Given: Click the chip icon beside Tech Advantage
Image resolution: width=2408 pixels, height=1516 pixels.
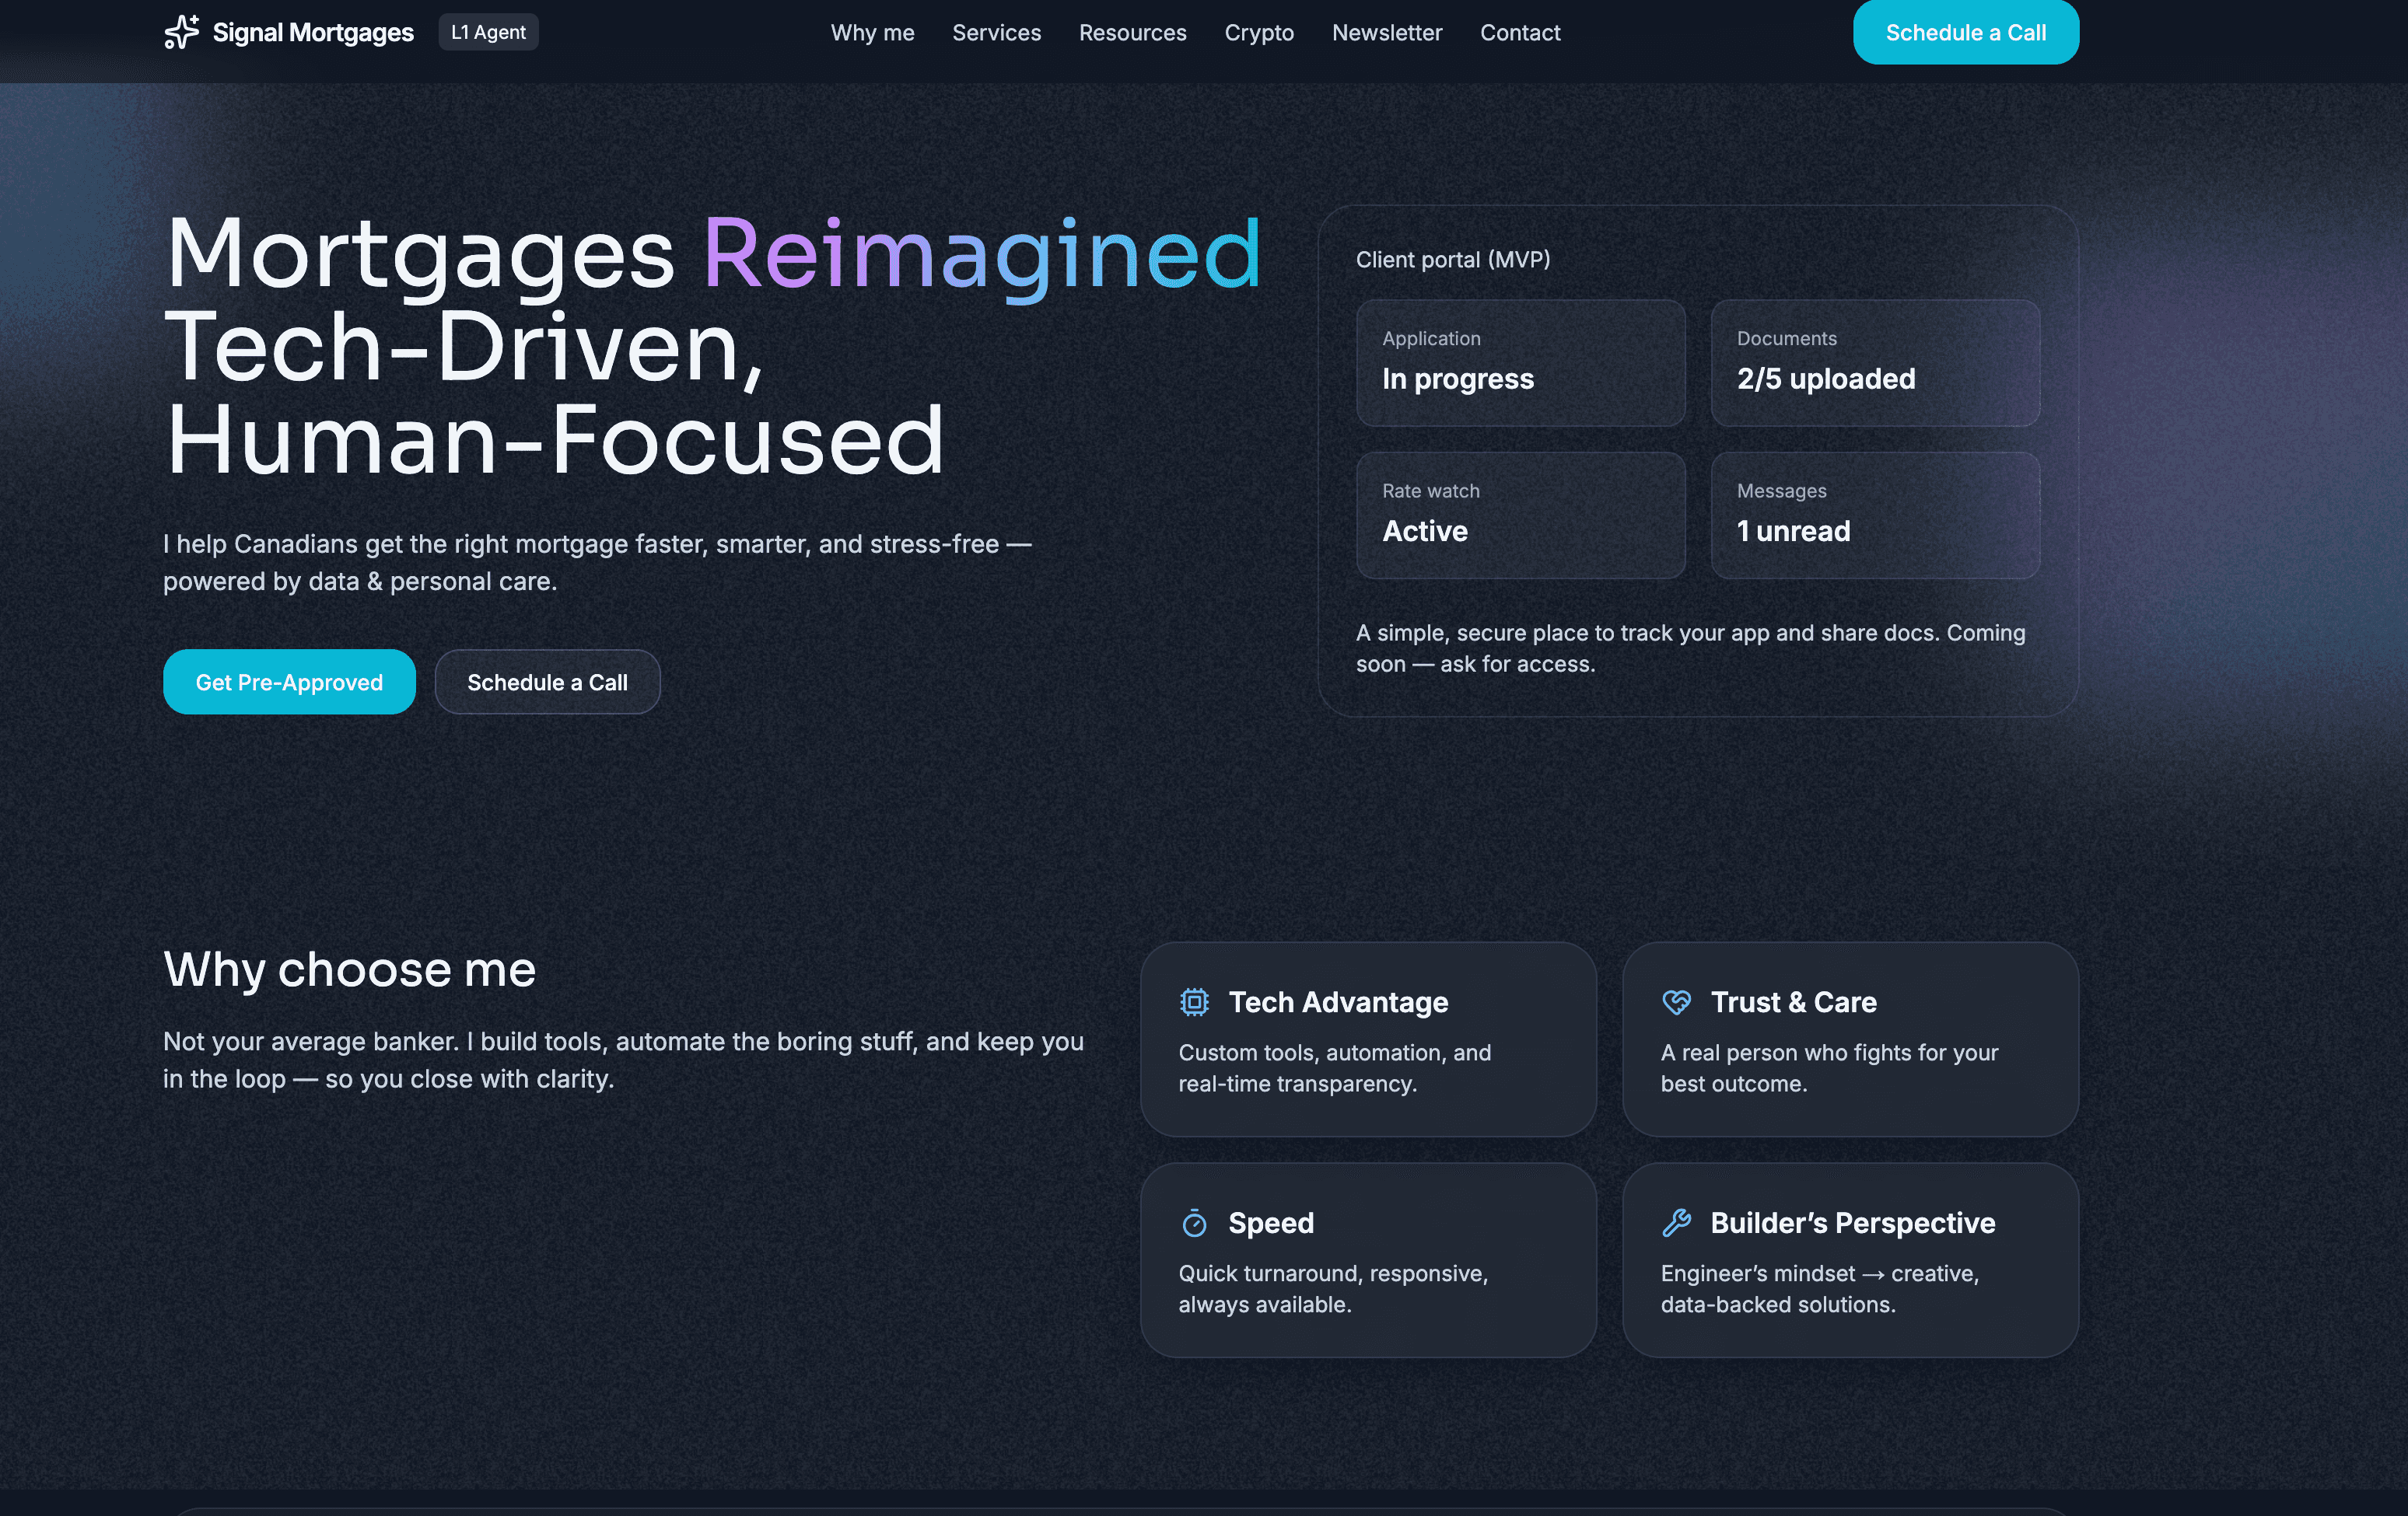Looking at the screenshot, I should (x=1194, y=1001).
